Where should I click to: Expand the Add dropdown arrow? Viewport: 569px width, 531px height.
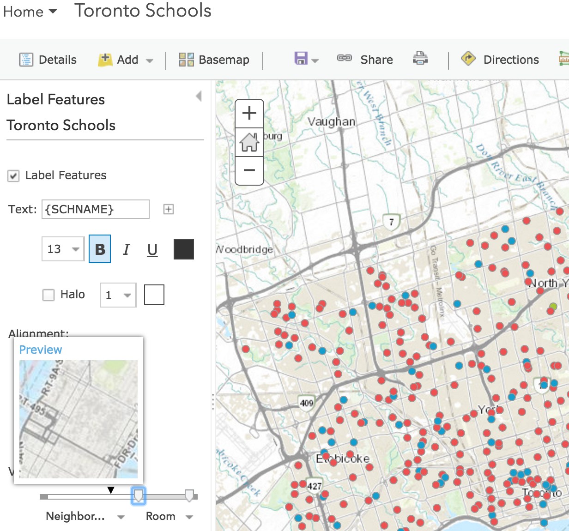tap(149, 60)
